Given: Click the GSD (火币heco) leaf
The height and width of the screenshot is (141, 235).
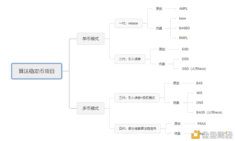Looking at the screenshot, I should click(194, 69).
